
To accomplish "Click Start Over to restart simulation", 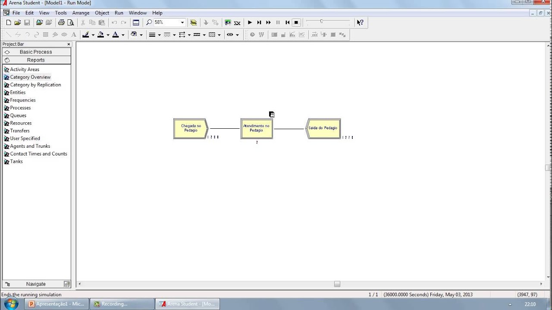I will (x=287, y=22).
